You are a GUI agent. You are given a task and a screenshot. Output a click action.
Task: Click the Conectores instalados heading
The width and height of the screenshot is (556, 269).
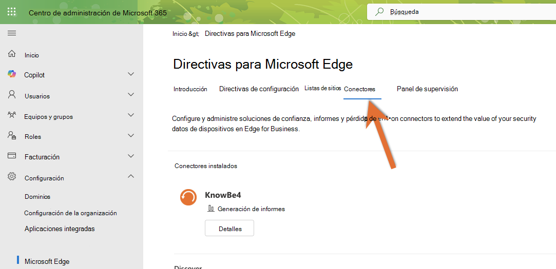pos(206,165)
